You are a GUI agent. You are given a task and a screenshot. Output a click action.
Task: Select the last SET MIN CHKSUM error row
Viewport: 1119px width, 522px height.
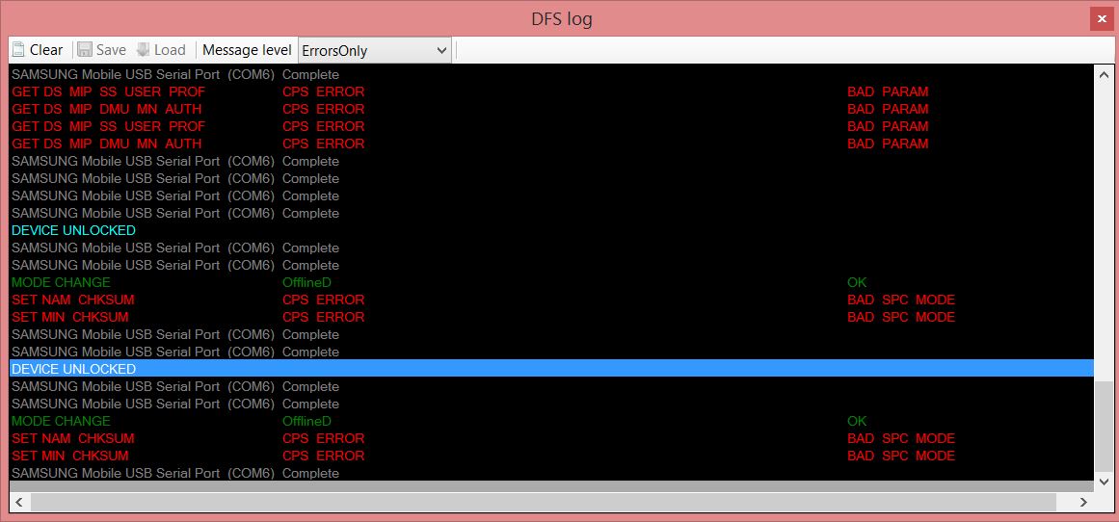[x=69, y=456]
